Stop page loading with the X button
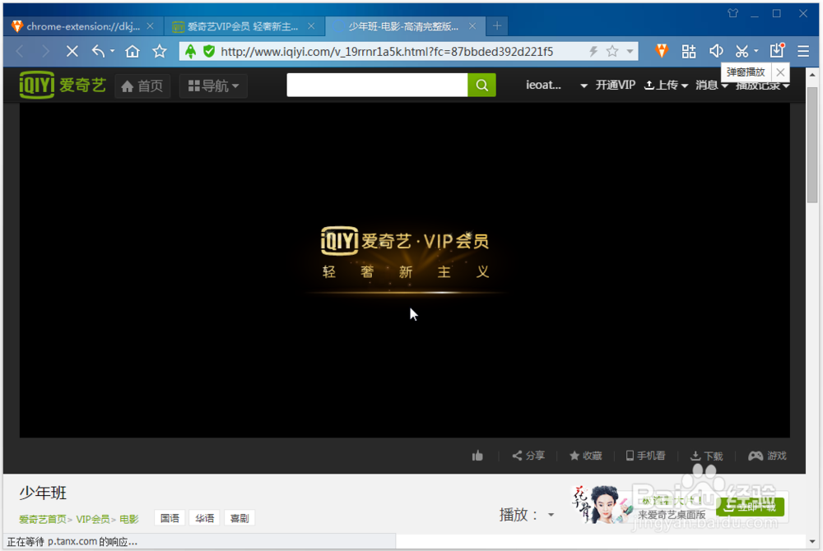823x551 pixels. [72, 51]
